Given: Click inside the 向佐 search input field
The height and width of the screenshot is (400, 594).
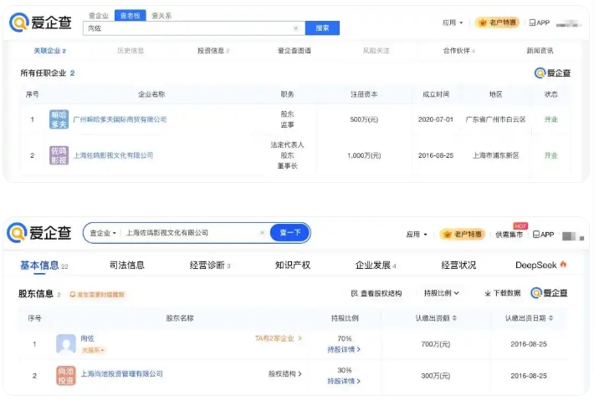Looking at the screenshot, I should pyautogui.click(x=192, y=28).
